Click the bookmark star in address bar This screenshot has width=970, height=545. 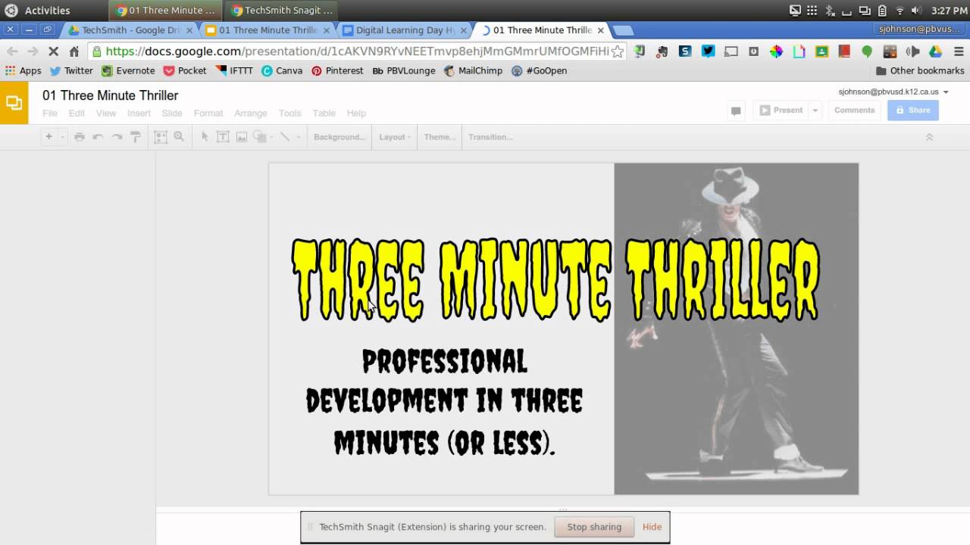618,51
